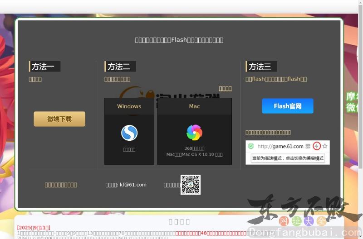Click the green shield security icon
This screenshot has width=363, height=239.
click(251, 146)
